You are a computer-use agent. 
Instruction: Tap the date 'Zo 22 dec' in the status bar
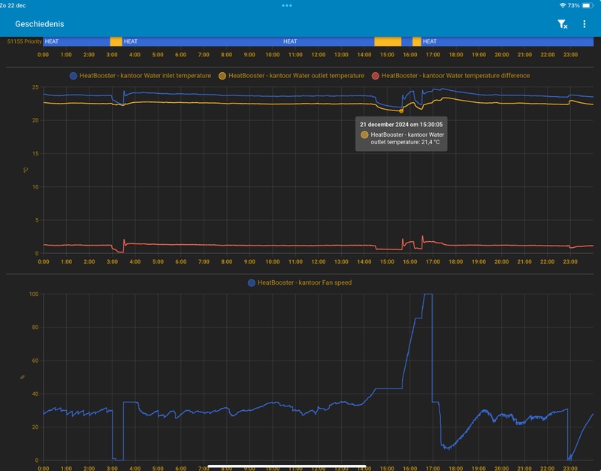pyautogui.click(x=13, y=5)
